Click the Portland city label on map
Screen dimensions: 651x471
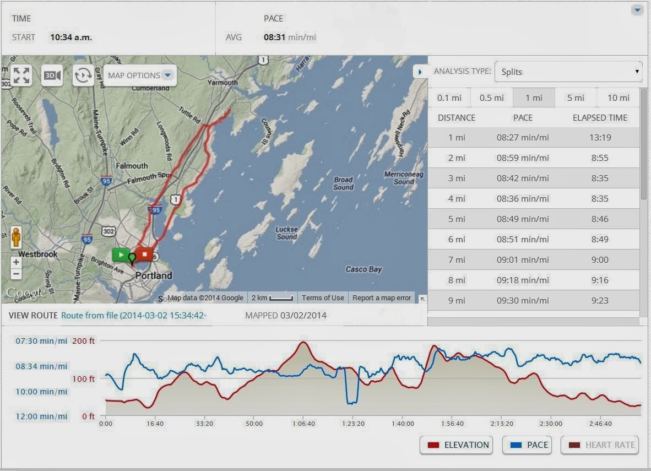click(x=153, y=275)
